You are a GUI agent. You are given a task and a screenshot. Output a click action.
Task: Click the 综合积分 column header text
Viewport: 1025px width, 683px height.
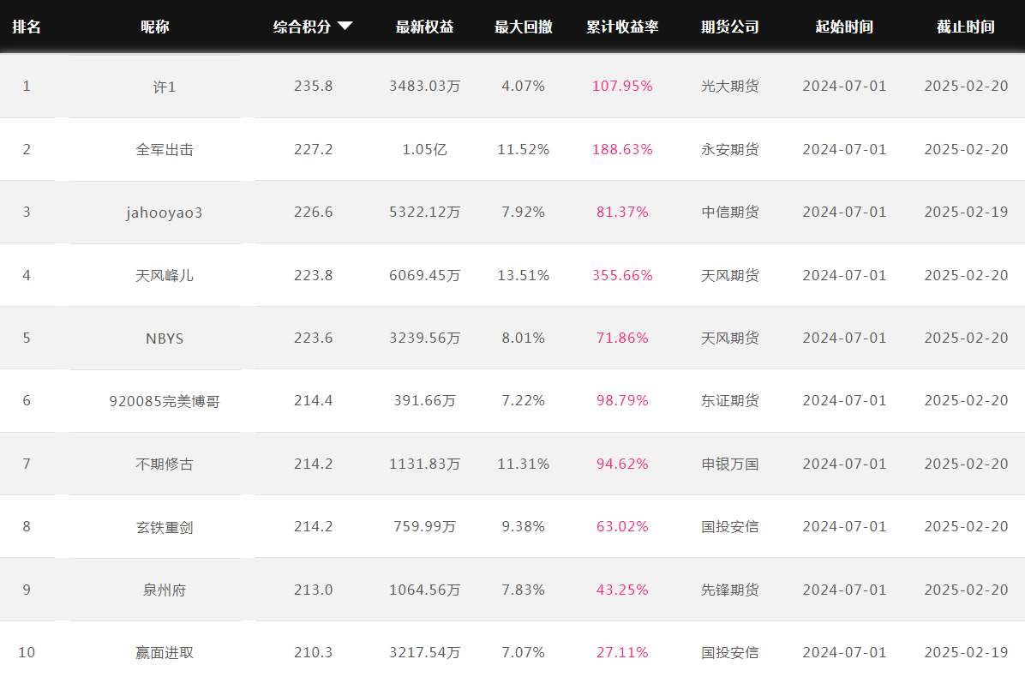[302, 27]
